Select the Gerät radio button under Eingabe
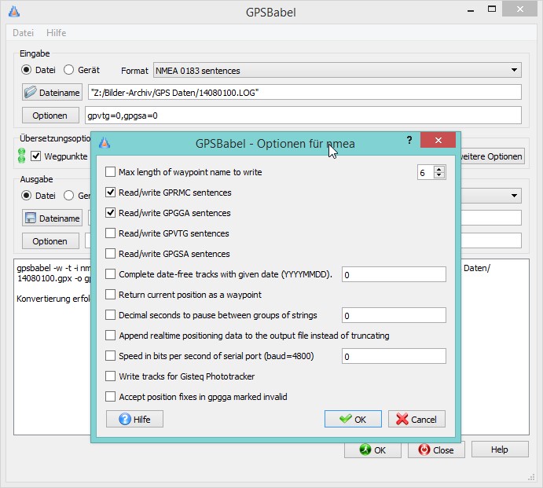The image size is (543, 488). [x=68, y=70]
